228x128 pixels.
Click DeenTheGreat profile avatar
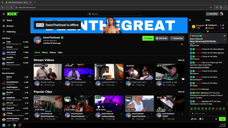(x=37, y=40)
